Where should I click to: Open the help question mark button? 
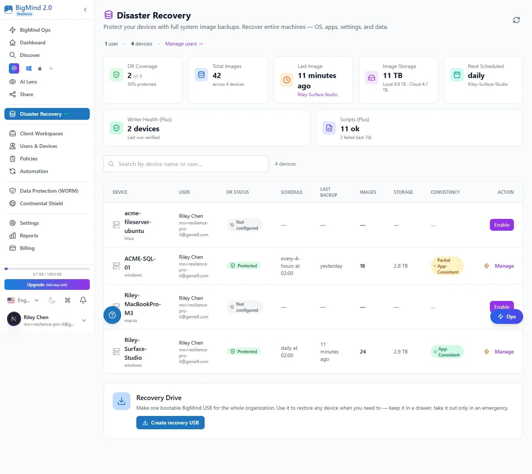[112, 315]
